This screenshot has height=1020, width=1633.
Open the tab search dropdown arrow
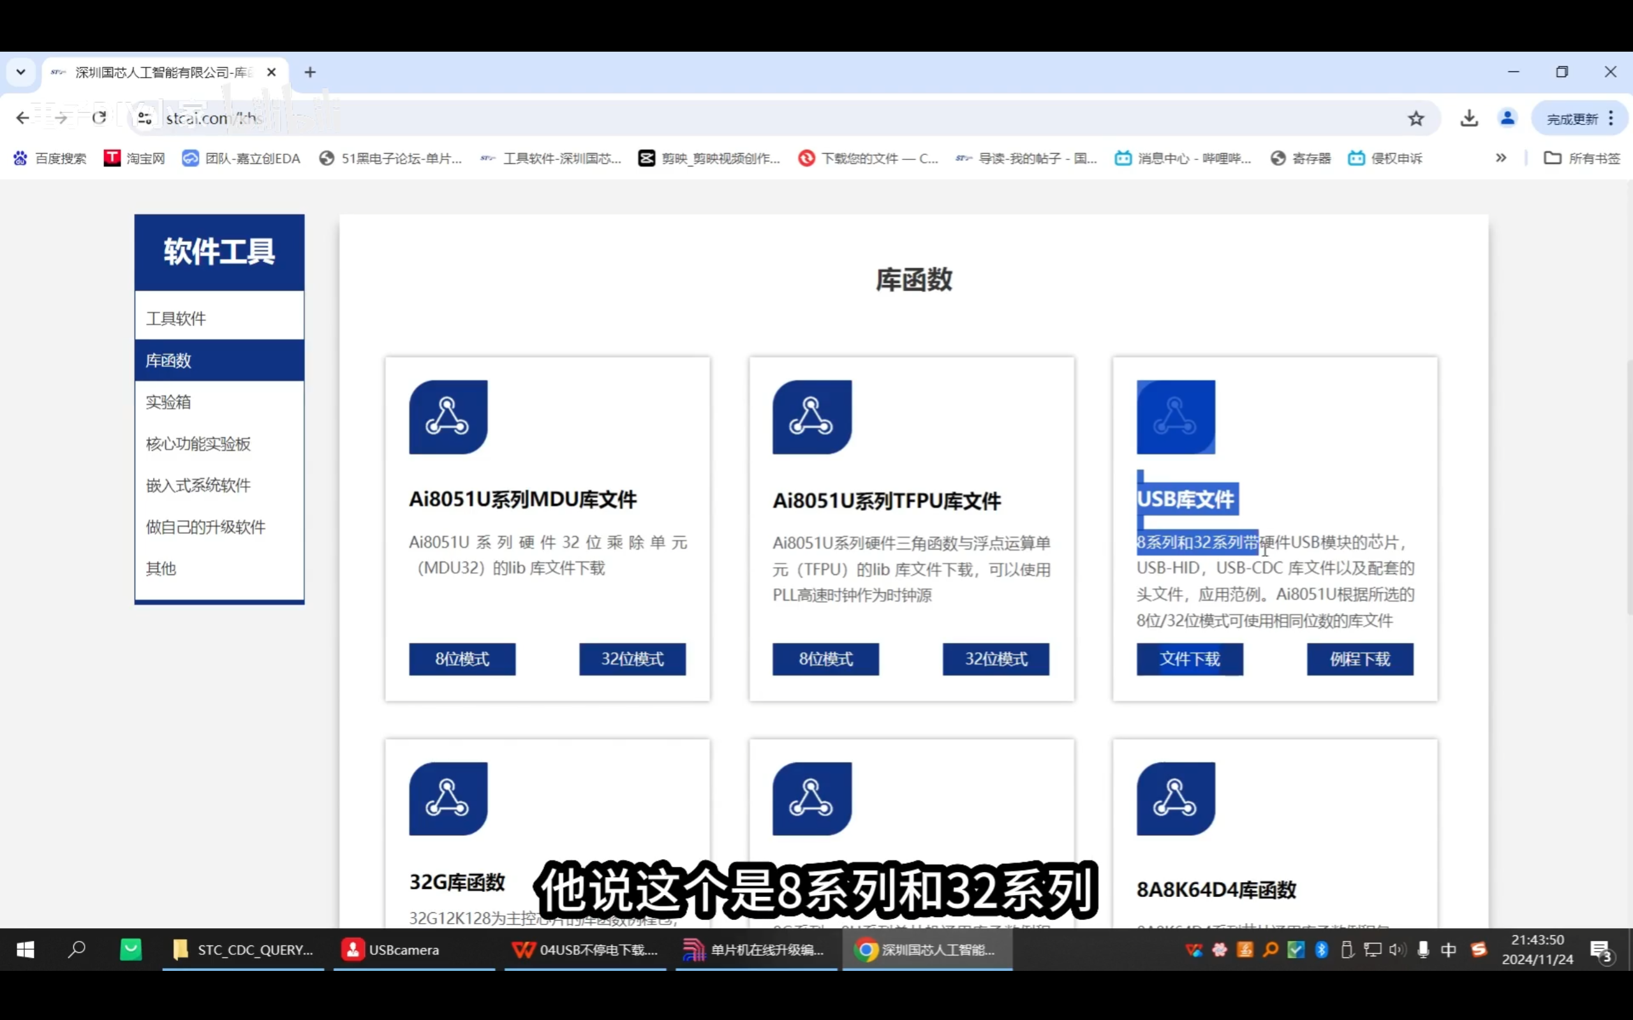click(21, 71)
